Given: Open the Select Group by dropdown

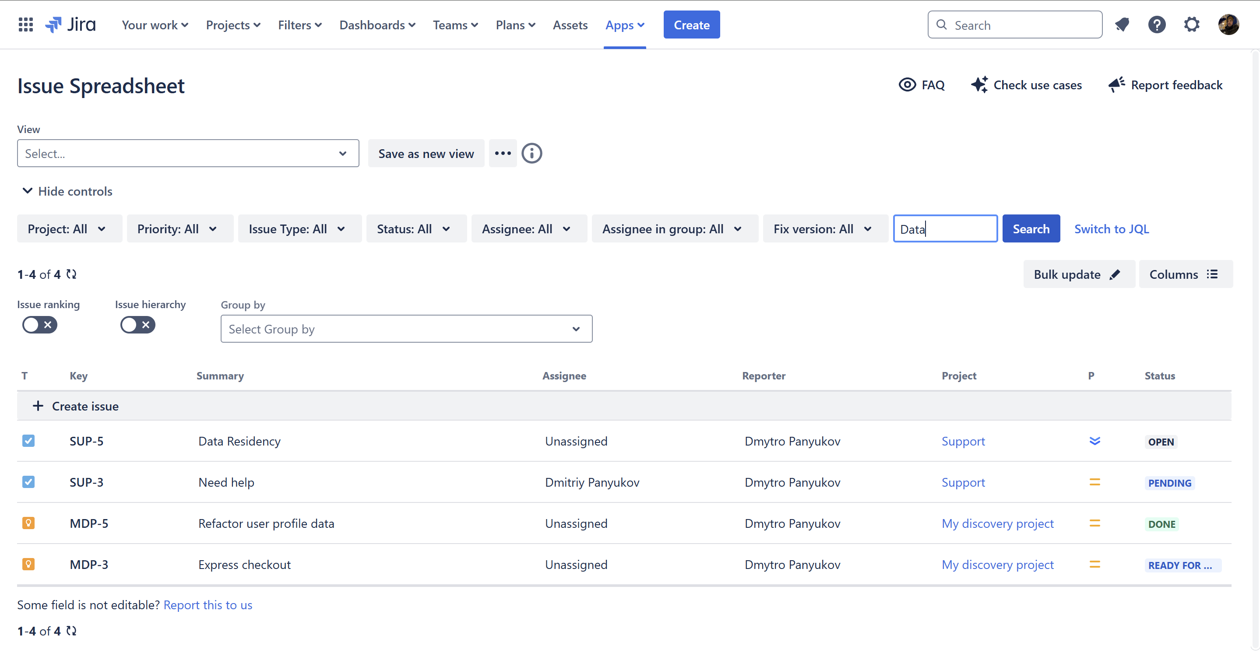Looking at the screenshot, I should pyautogui.click(x=406, y=329).
